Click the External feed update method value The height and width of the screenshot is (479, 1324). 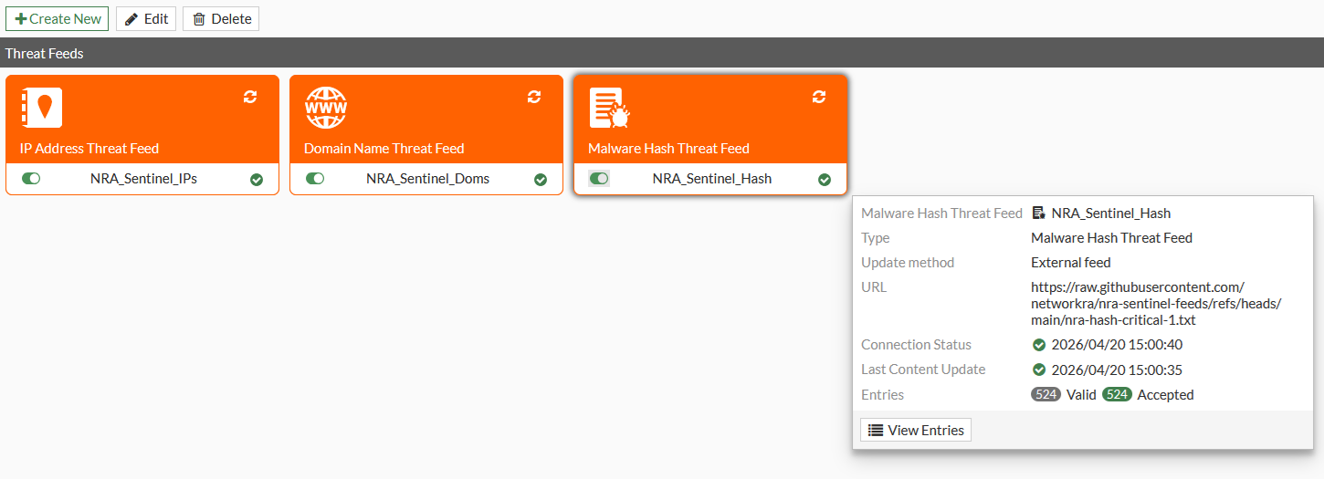1071,263
